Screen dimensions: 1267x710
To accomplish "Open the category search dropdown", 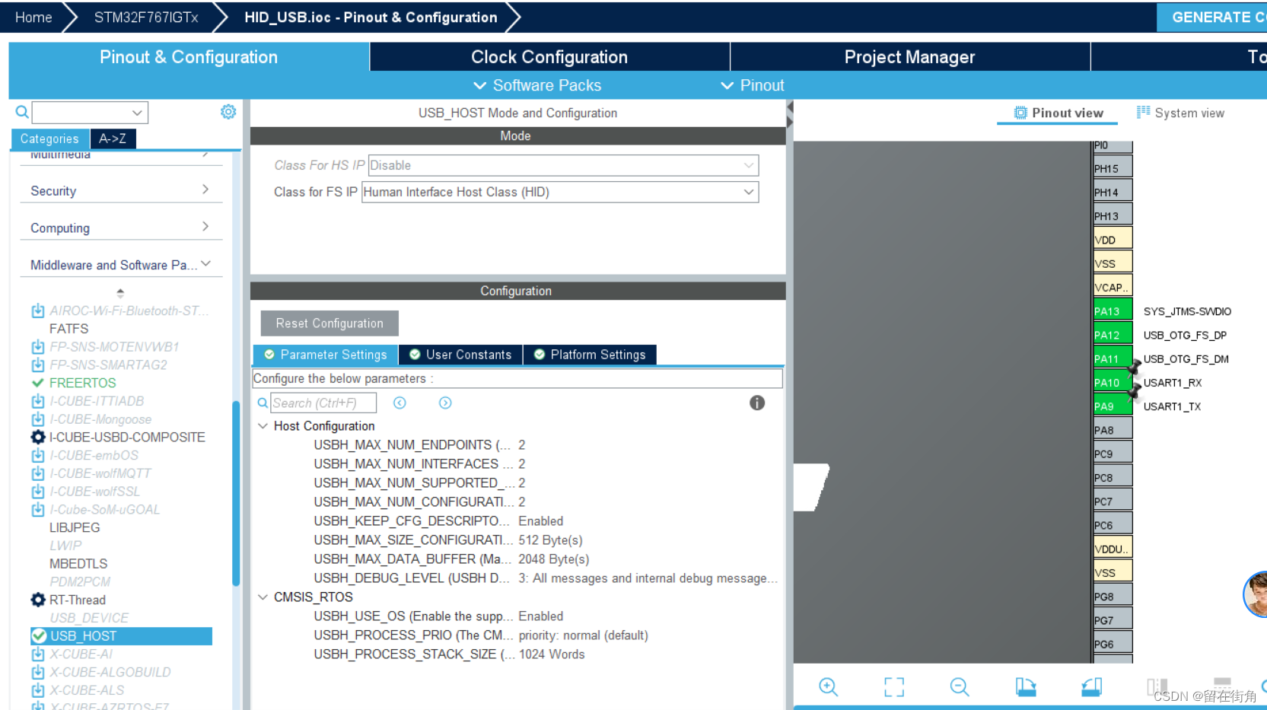I will click(137, 113).
